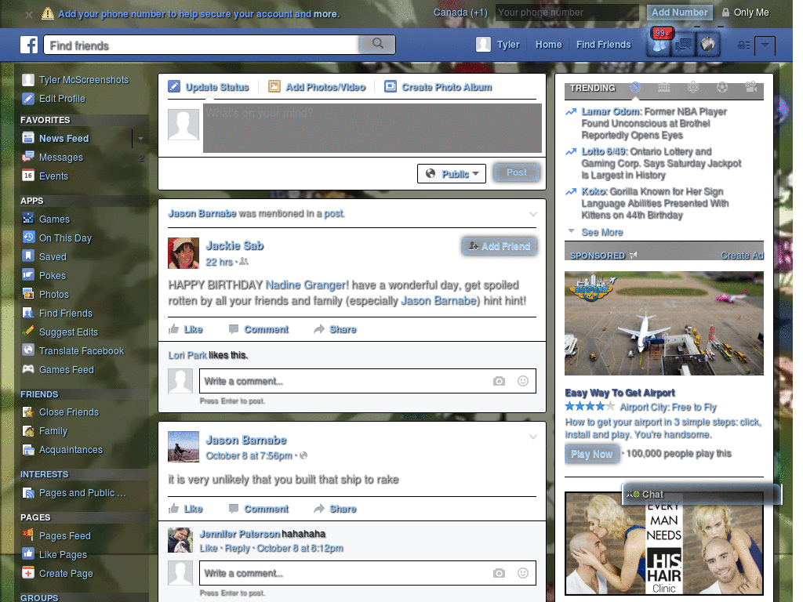
Task: Open the notifications globe icon
Action: 708,45
